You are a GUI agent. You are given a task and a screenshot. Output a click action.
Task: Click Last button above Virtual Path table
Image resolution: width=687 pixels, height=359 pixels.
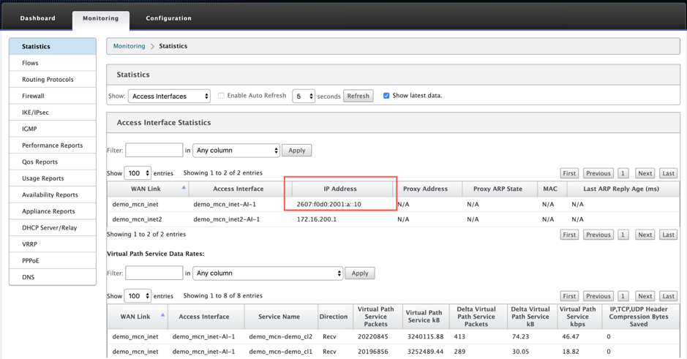point(668,296)
